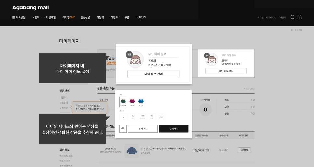Viewport: 314px width, 167px height.
Task: Click the small child avatar on the right card
Action: [x=212, y=59]
